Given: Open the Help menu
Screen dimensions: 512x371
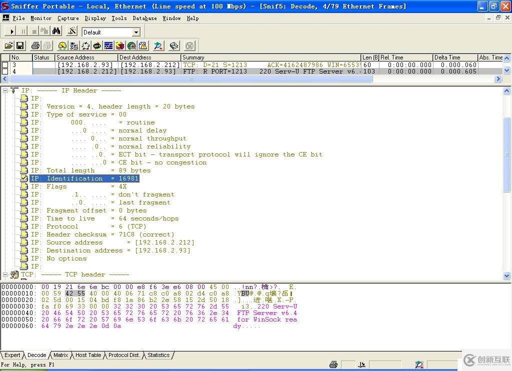Looking at the screenshot, I should [x=192, y=18].
